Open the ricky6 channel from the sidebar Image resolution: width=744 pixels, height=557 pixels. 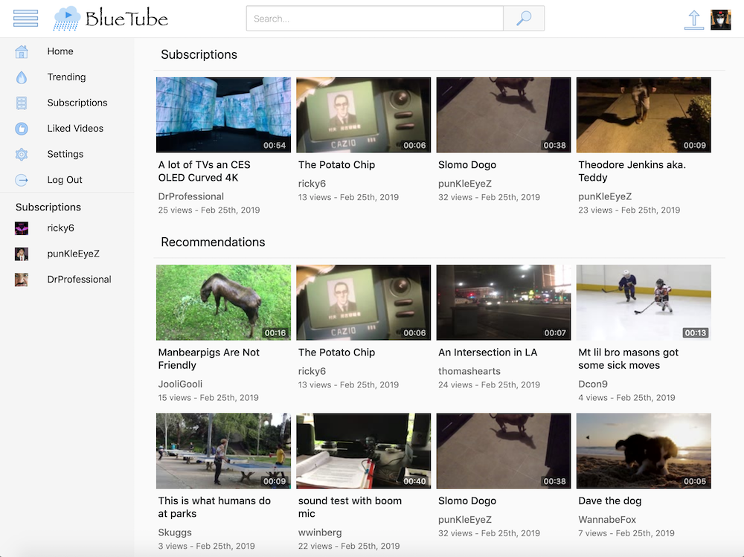pyautogui.click(x=61, y=228)
